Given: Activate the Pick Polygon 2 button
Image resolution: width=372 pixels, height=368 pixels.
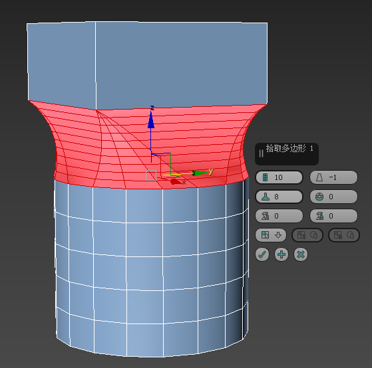Looking at the screenshot, I should [x=344, y=235].
